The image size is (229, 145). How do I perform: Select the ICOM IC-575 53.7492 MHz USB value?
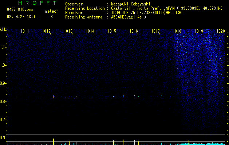146,13
